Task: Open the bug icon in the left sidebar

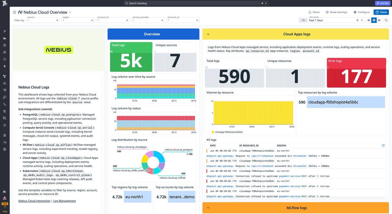Action: [5, 135]
